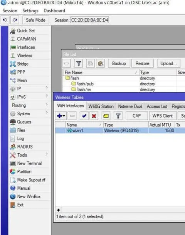Open New Terminal in the sidebar
The width and height of the screenshot is (185, 235).
30,163
